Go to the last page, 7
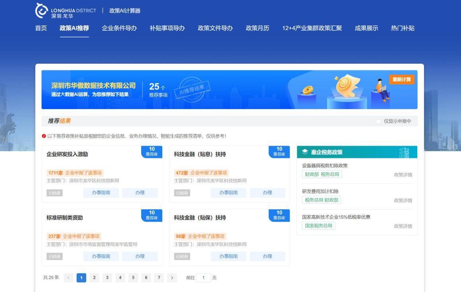Screen dimensions: 461x292 [159, 278]
